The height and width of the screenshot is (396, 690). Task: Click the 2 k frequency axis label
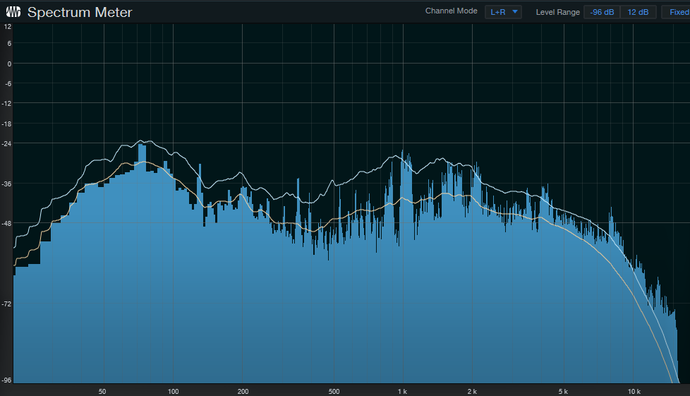click(x=472, y=391)
